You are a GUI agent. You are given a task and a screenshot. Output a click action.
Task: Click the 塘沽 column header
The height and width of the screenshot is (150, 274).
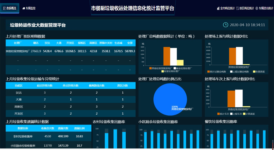tap(36, 43)
